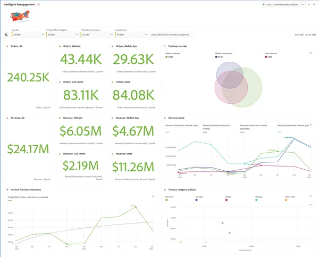This screenshot has width=319, height=257.
Task: Click People Retail Store visits legend label
Action: click(x=28, y=197)
